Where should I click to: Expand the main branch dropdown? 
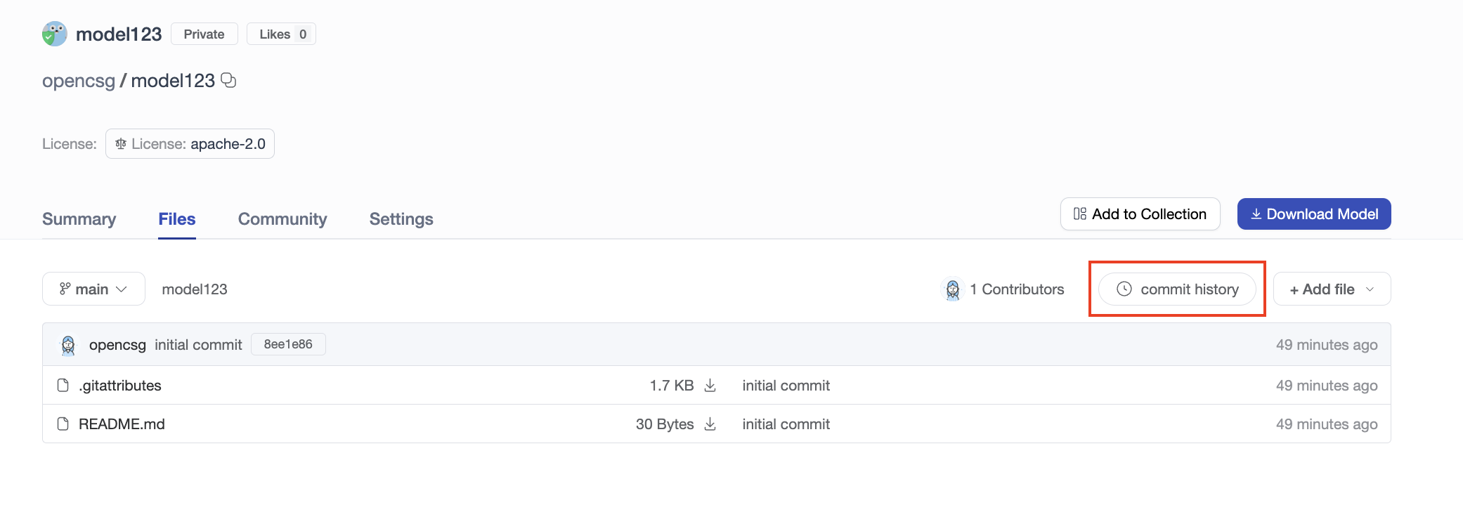93,289
